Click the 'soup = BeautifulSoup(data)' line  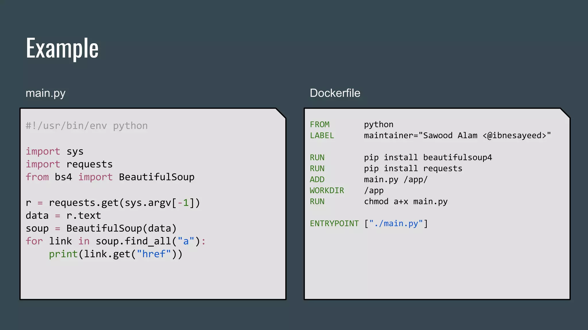pos(101,228)
